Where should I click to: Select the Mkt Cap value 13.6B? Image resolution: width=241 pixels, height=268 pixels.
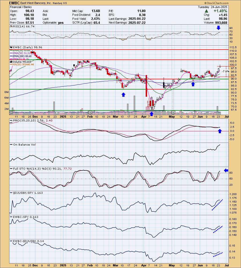click(x=96, y=11)
